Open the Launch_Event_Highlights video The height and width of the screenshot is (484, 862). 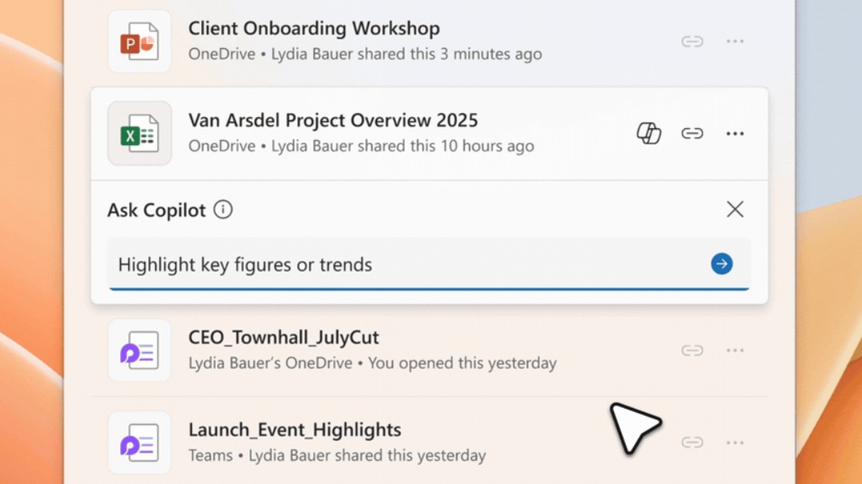pyautogui.click(x=294, y=430)
